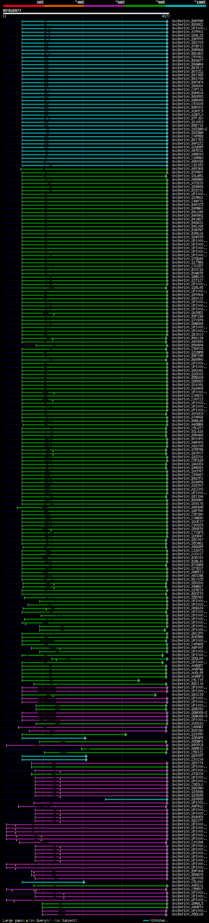209x923 pixels.
Task: Open hit UniRef100_B7FJE0
Action: point(187,119)
